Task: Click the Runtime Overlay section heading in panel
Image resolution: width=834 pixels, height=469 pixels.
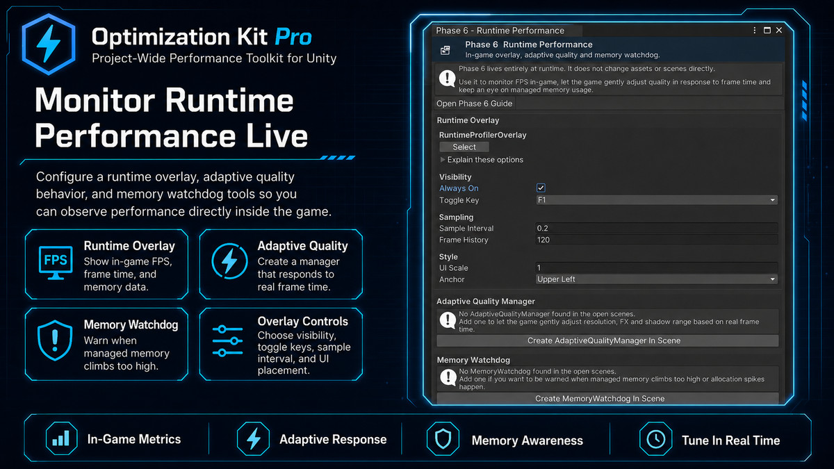Action: (x=468, y=120)
